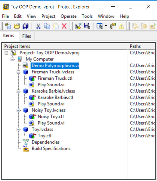Viewport: 157px width, 181px height.
Task: Click the New Project toolbar icon
Action: 8,26
